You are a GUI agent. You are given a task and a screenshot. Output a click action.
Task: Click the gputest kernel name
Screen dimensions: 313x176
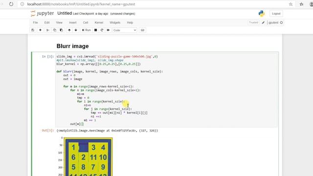(273, 22)
